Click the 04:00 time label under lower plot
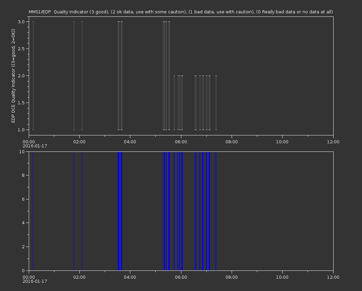This screenshot has width=362, height=291. pos(130,277)
